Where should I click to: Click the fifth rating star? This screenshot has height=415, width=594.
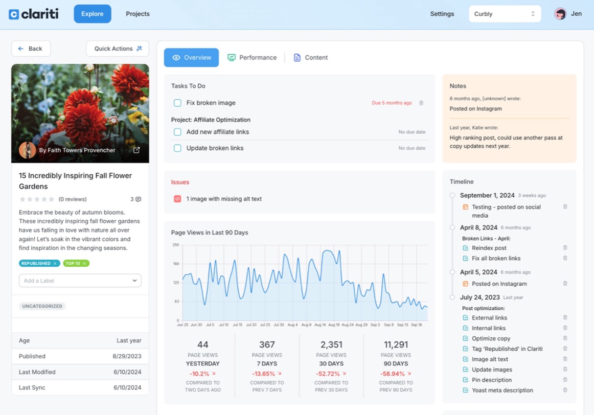51,199
